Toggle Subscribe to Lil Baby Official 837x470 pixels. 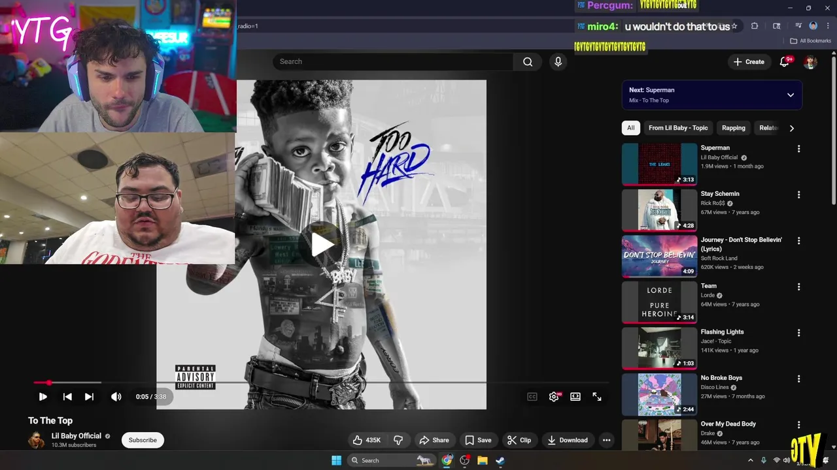click(x=143, y=440)
